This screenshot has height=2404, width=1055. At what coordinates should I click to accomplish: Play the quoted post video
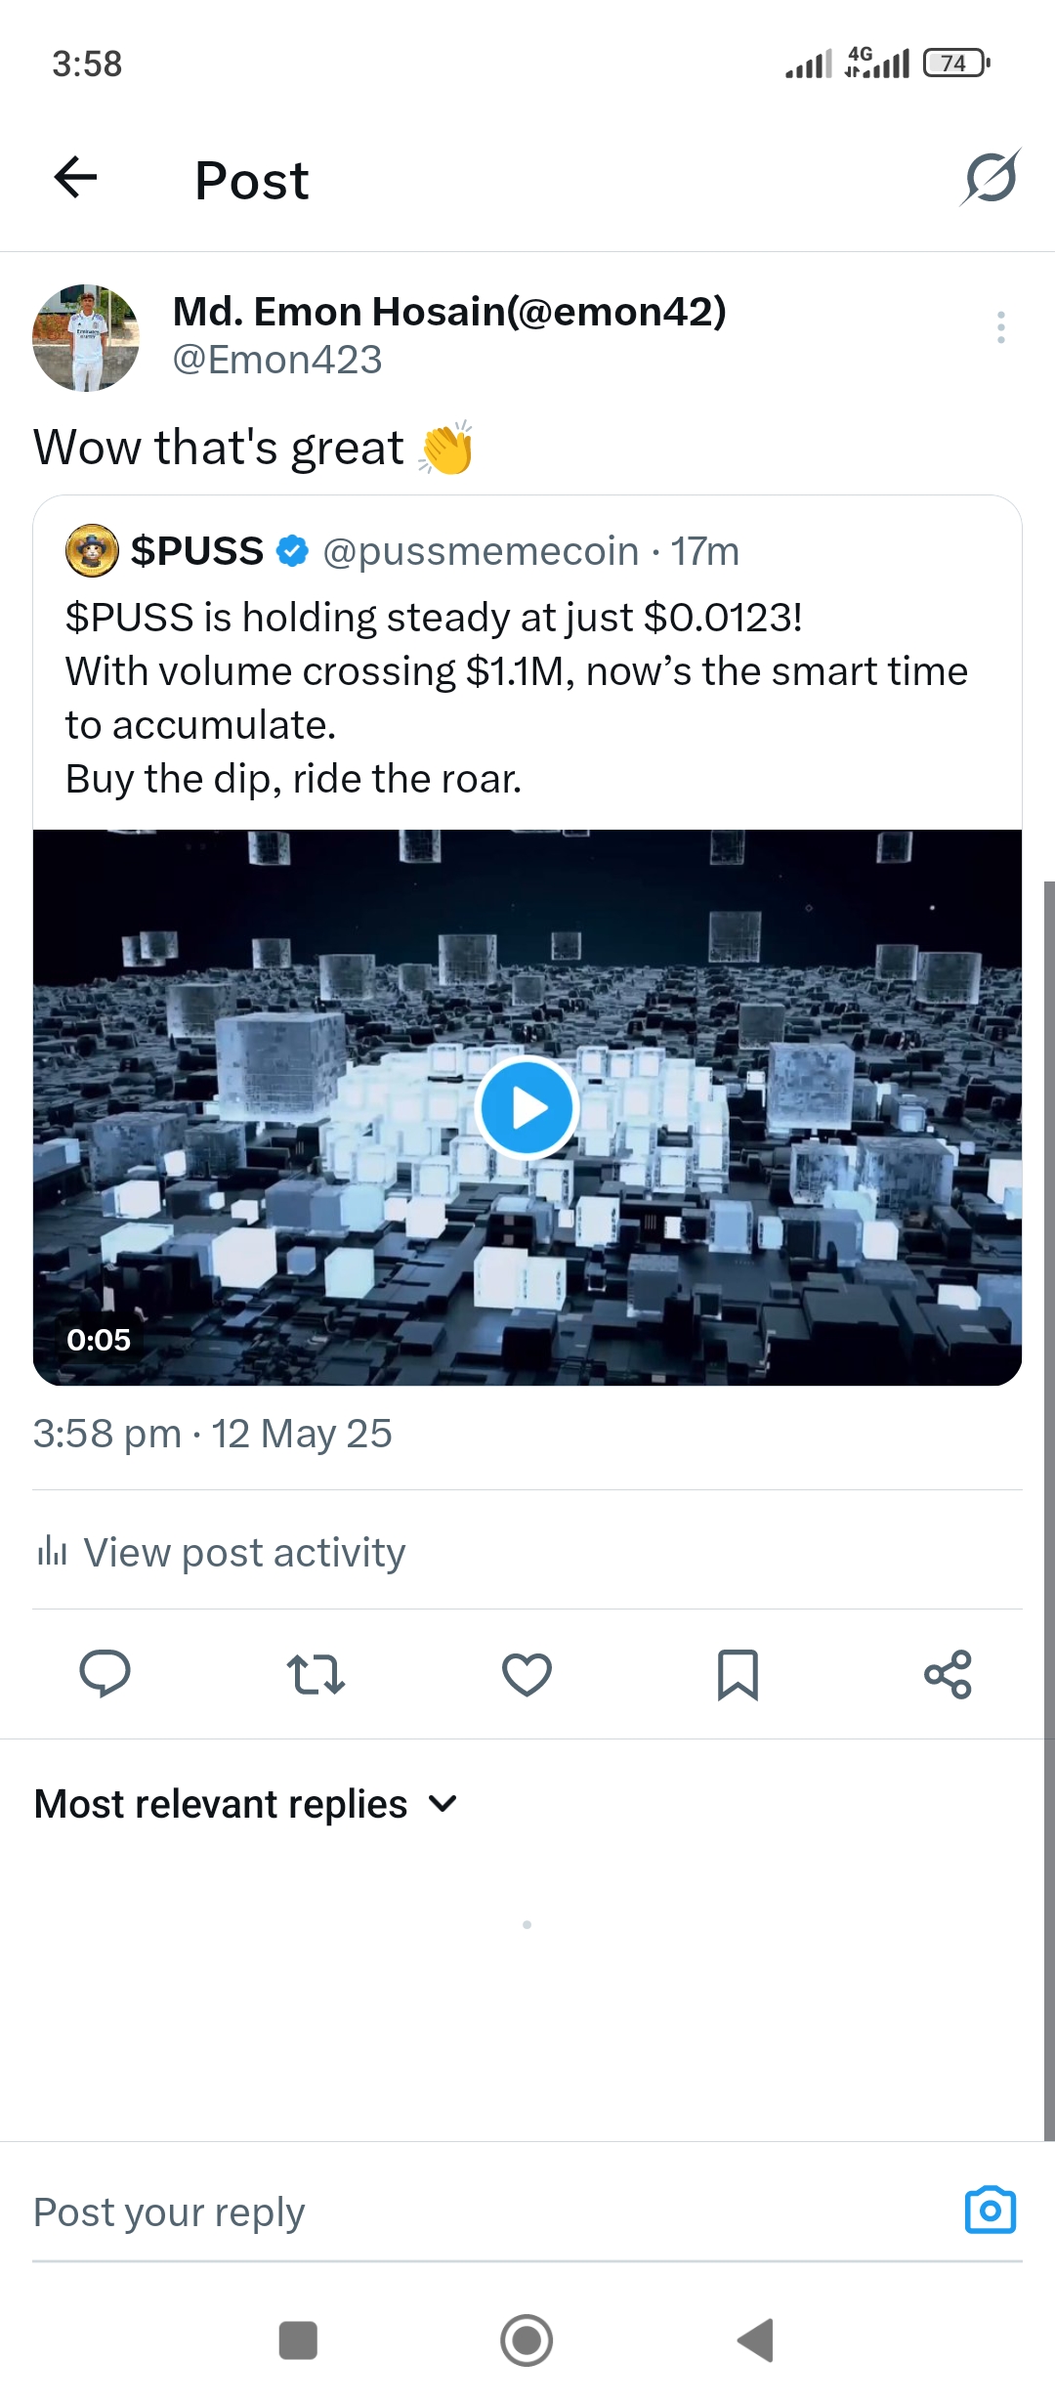(527, 1107)
